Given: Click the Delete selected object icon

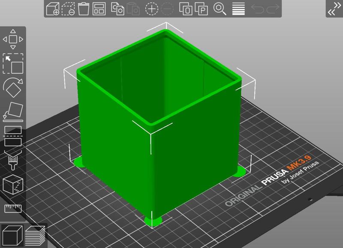Looking at the screenshot, I should (x=68, y=9).
